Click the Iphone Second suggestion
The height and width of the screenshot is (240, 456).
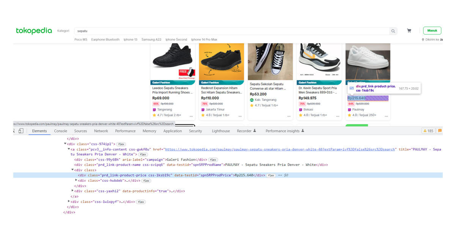[176, 40]
